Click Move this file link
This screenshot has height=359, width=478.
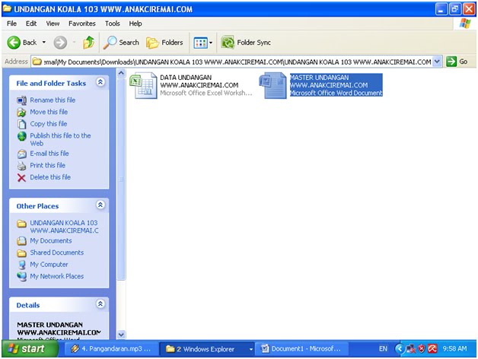(x=49, y=112)
